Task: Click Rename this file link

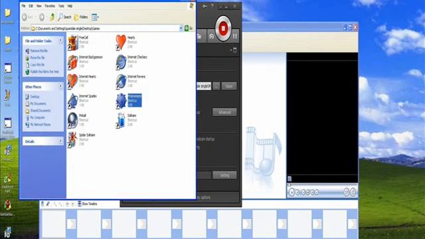Action: click(x=37, y=50)
